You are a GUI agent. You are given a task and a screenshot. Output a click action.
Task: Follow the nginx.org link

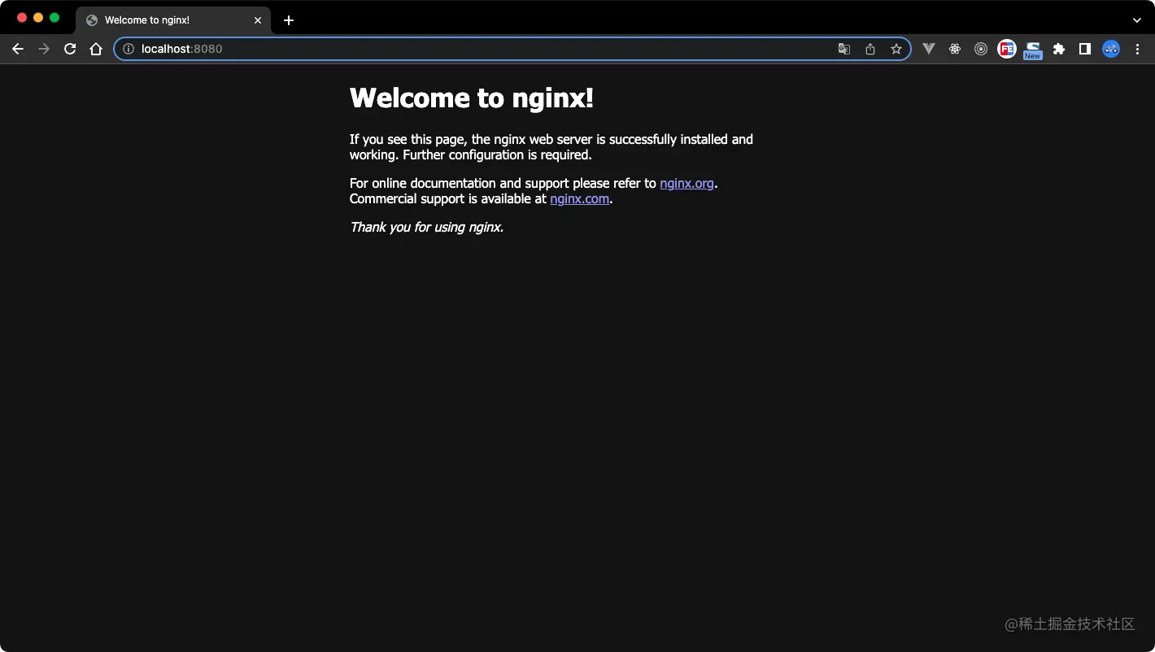point(686,183)
